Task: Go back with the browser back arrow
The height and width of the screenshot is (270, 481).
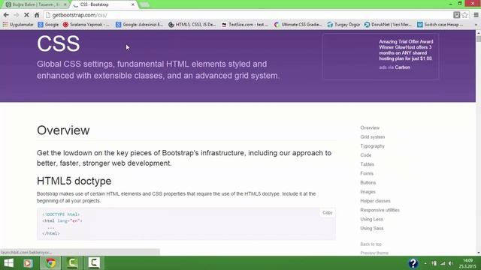Action: (x=6, y=15)
